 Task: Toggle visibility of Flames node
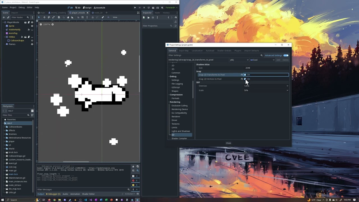coord(32,44)
